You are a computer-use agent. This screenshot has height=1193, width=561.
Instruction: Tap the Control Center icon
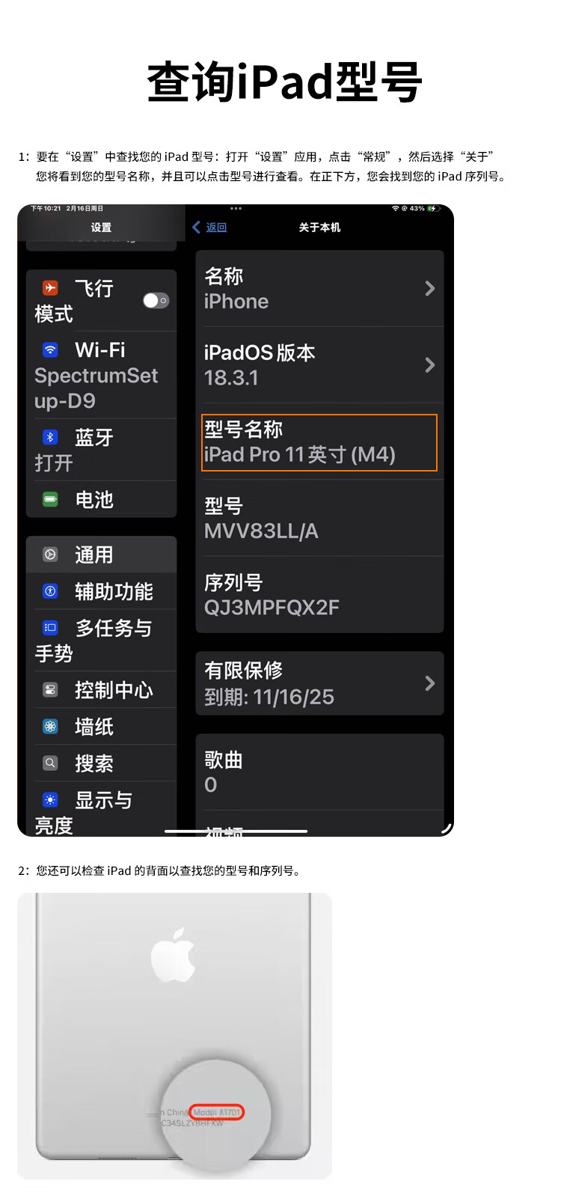click(50, 689)
